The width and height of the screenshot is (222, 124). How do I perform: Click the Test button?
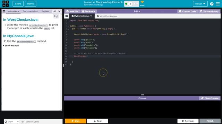click(97, 121)
